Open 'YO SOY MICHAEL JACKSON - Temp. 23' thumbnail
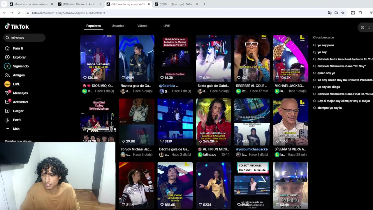 coord(252,185)
